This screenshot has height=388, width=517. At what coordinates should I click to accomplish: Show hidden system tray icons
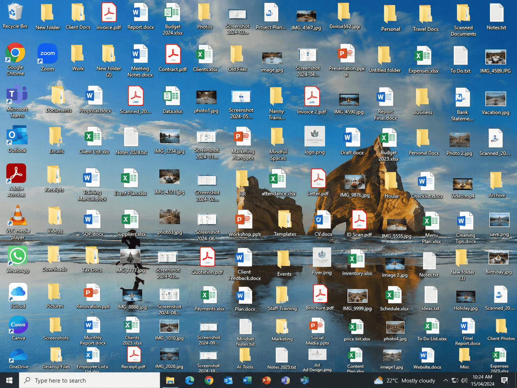[445, 380]
